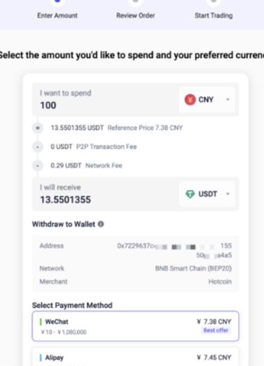The image size is (264, 366).
Task: Focus the I want to spend amount field
Action: [x=104, y=100]
